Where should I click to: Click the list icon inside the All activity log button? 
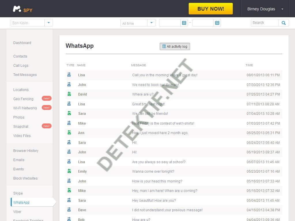pyautogui.click(x=164, y=46)
